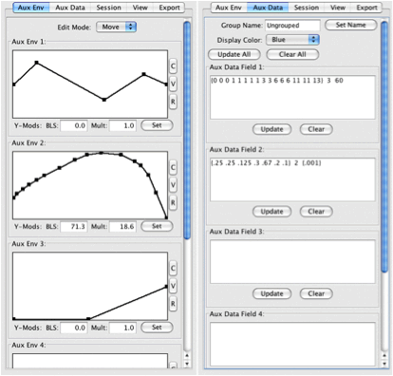Clear Aux Data Field 2
Viewport: 393px width, 376px height.
tap(316, 212)
